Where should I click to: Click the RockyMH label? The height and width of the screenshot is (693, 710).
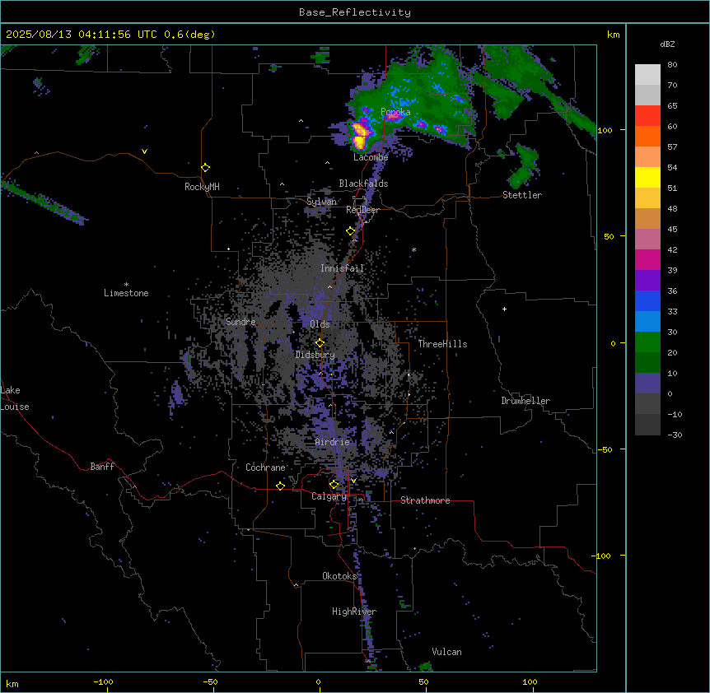(x=202, y=187)
